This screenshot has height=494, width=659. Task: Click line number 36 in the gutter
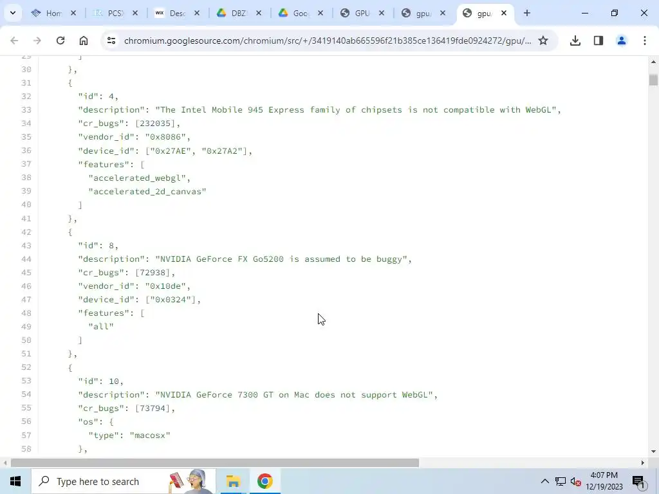pos(26,151)
